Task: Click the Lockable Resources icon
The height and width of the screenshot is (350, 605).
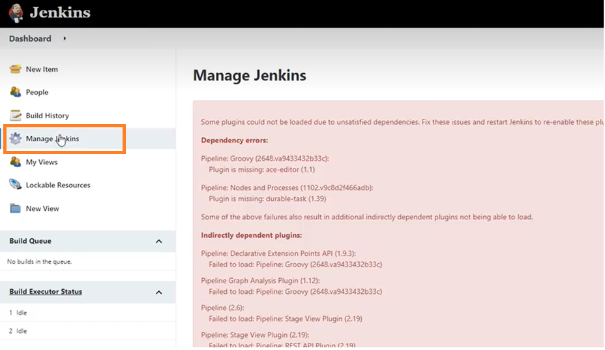Action: point(16,185)
